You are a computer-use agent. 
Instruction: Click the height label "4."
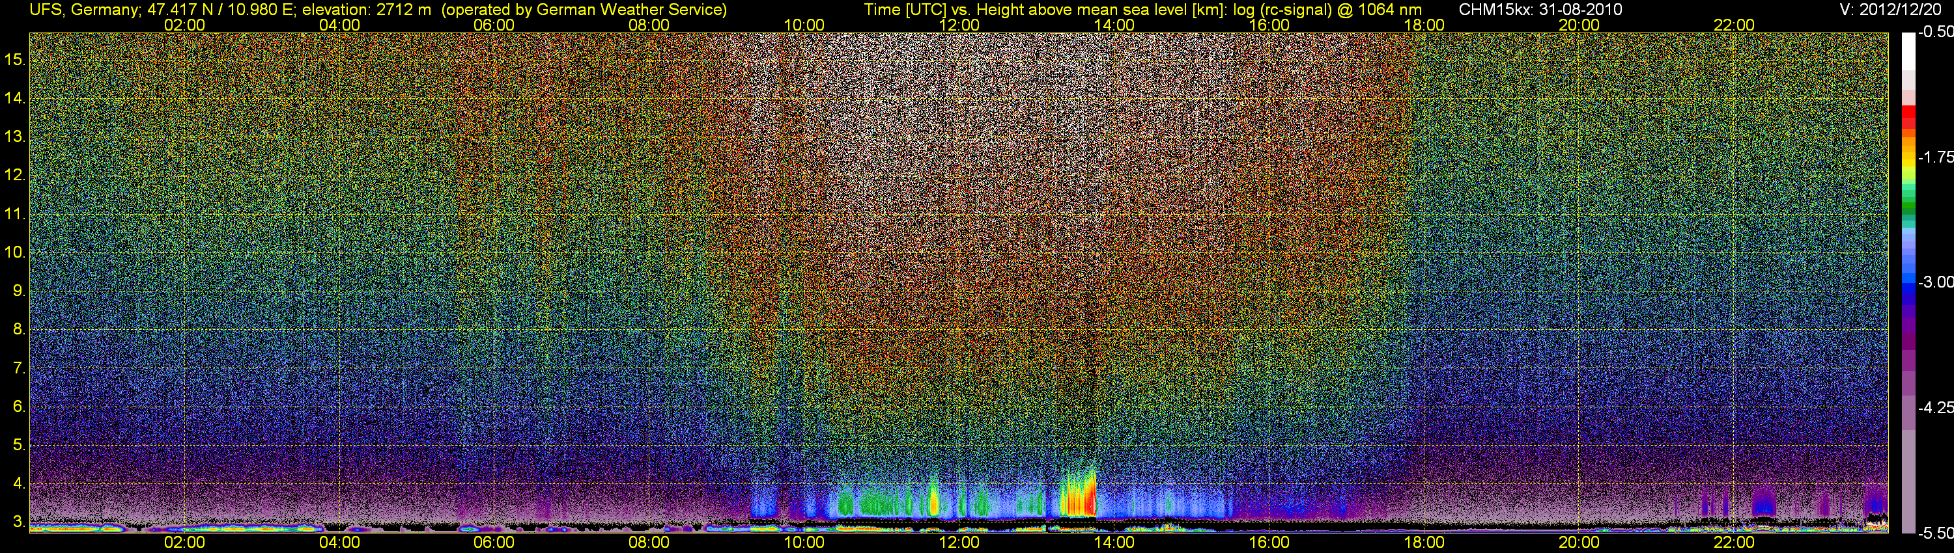click(x=20, y=484)
